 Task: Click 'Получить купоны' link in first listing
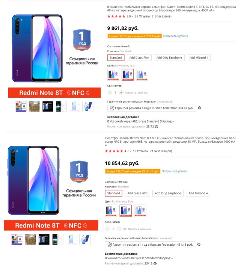coord(175,36)
